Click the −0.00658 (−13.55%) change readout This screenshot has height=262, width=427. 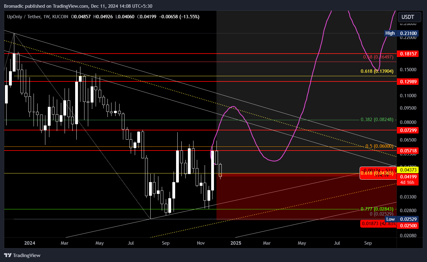tap(179, 16)
